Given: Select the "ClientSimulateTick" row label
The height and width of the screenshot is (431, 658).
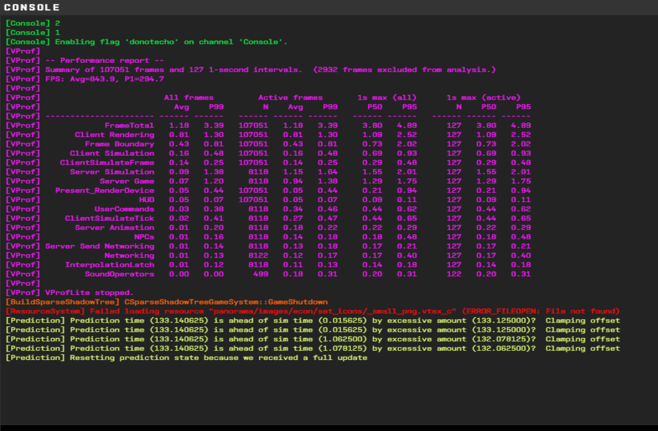Looking at the screenshot, I should [x=110, y=218].
